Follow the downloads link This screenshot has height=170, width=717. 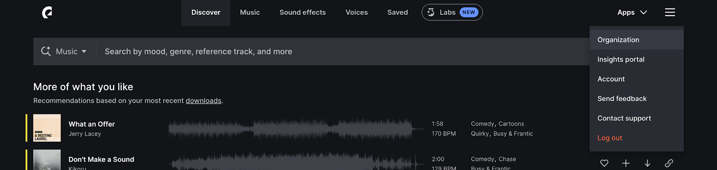click(x=203, y=101)
